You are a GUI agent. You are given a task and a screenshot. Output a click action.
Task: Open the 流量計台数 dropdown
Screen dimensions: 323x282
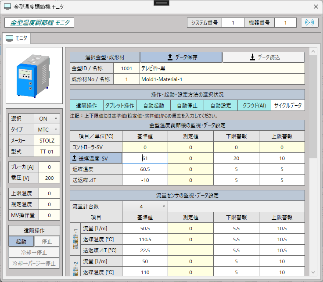pos(145,207)
